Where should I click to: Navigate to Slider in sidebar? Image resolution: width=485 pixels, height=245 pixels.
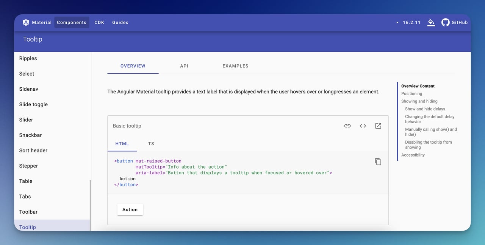coord(52,119)
